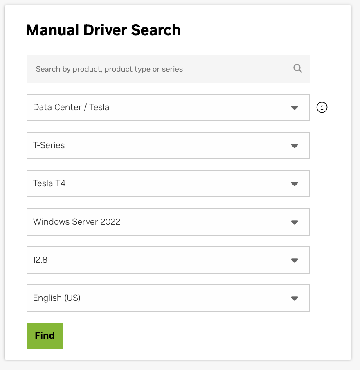
Task: Focus the search by product text field
Action: tap(160, 69)
